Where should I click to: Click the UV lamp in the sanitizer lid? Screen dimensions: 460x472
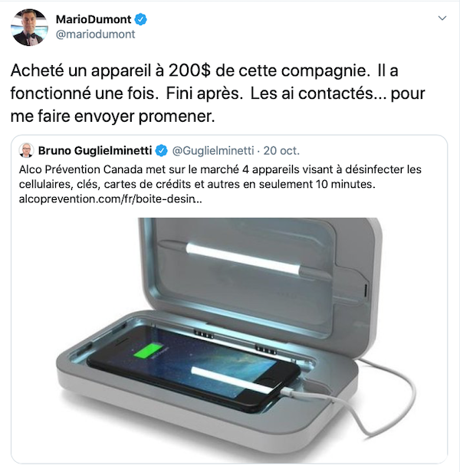[243, 258]
